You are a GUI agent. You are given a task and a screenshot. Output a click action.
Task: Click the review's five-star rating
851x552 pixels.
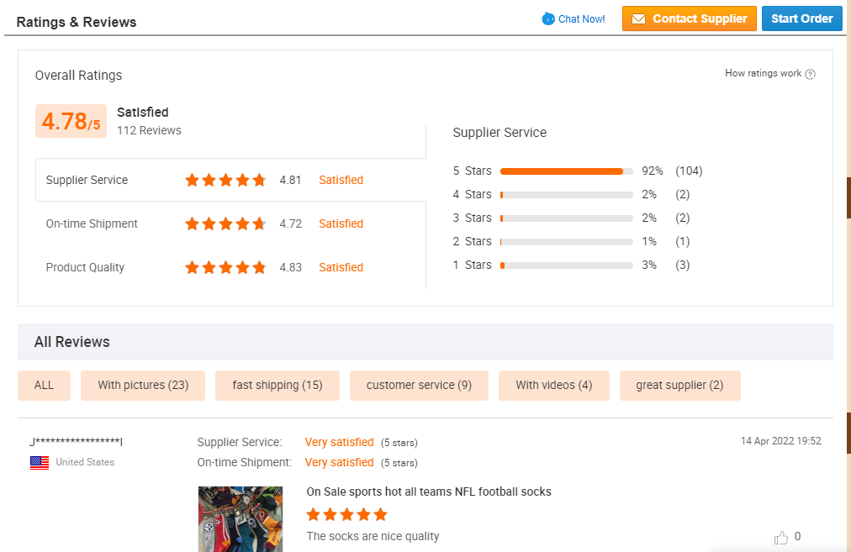pyautogui.click(x=346, y=514)
